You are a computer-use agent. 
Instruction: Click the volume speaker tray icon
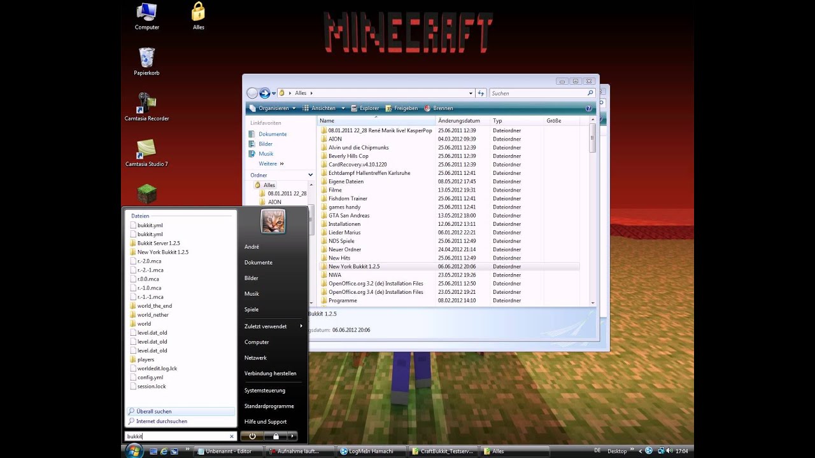coord(669,451)
